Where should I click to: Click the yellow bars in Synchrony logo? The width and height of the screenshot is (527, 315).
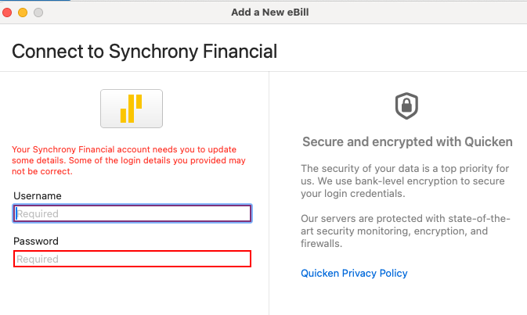[x=132, y=109]
